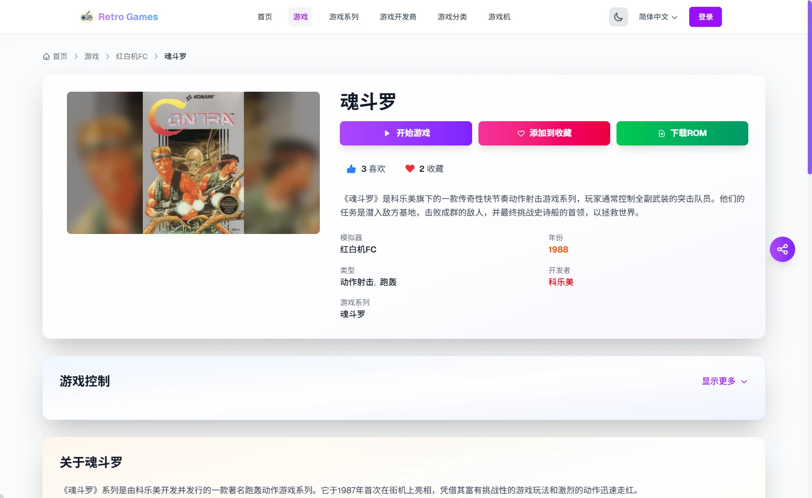Screen dimensions: 812x498
Task: Click the 红白机FC breadcrumb link
Action: (x=132, y=56)
